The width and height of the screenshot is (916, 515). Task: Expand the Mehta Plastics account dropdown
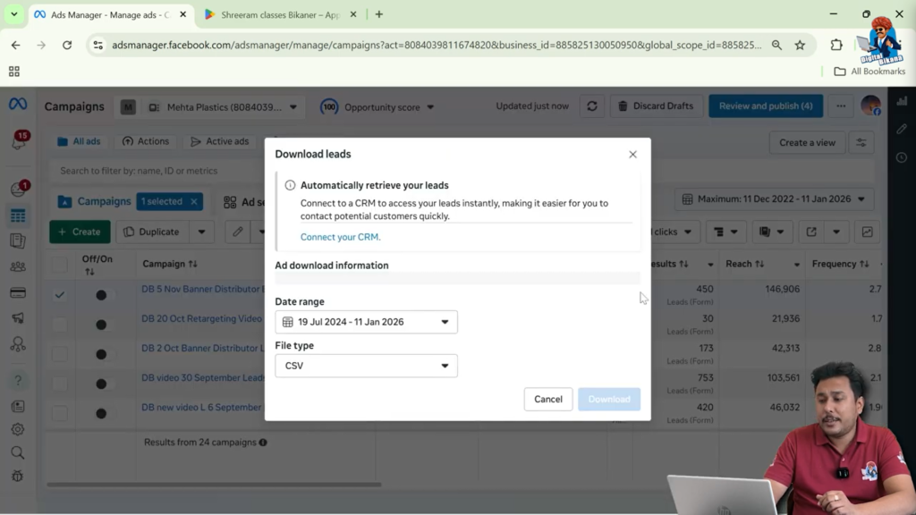pyautogui.click(x=294, y=106)
